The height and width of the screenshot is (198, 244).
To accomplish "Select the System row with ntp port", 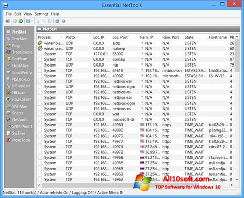I will tap(136, 65).
